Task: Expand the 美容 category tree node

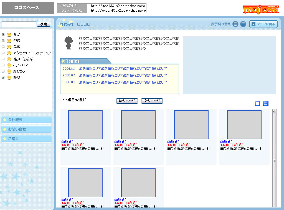Action: click(3, 47)
